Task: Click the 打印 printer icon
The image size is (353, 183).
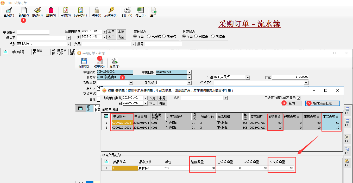Action: 127,10
